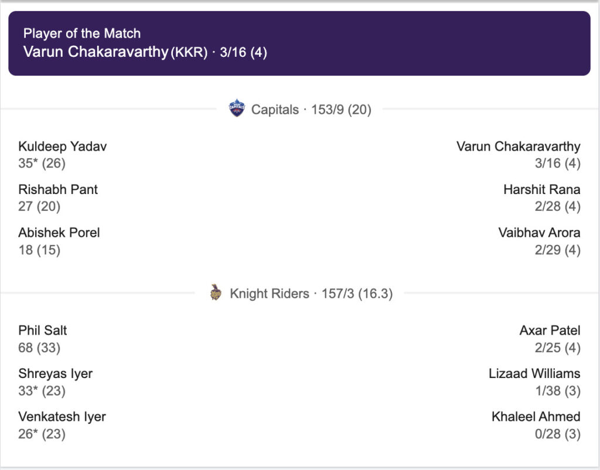The height and width of the screenshot is (470, 600).
Task: Select Kuldeep Yadav batting entry
Action: pos(62,147)
